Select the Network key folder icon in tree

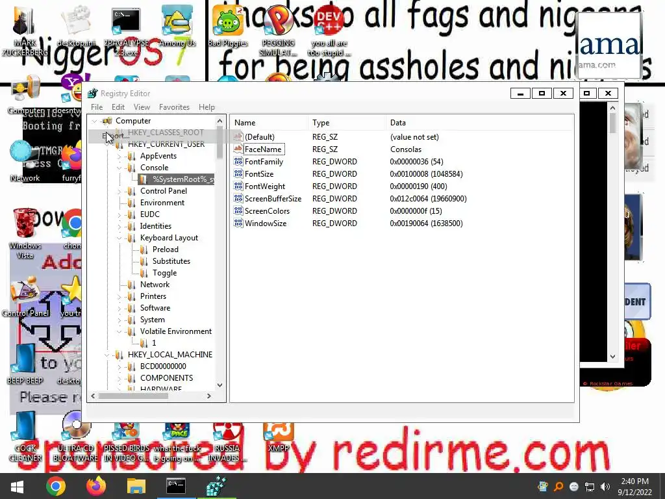[132, 285]
